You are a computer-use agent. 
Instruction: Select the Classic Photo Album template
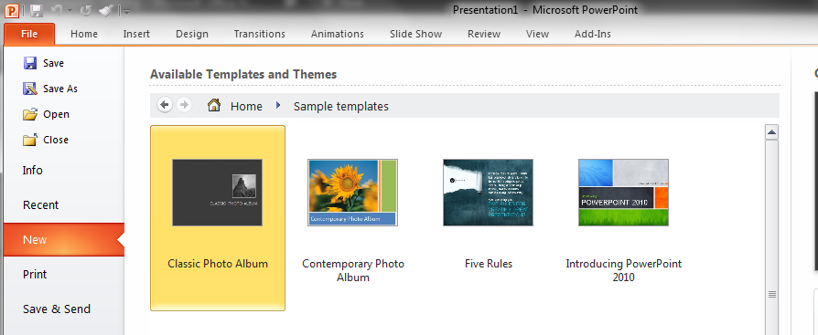coord(218,218)
